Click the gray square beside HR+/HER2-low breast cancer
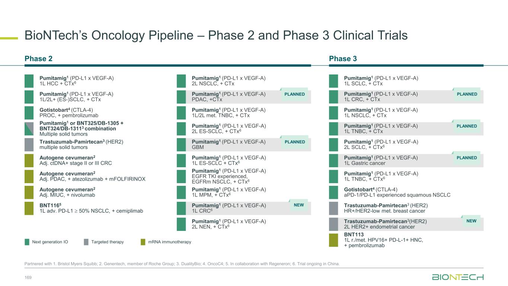The height and width of the screenshot is (286, 508). (x=333, y=208)
